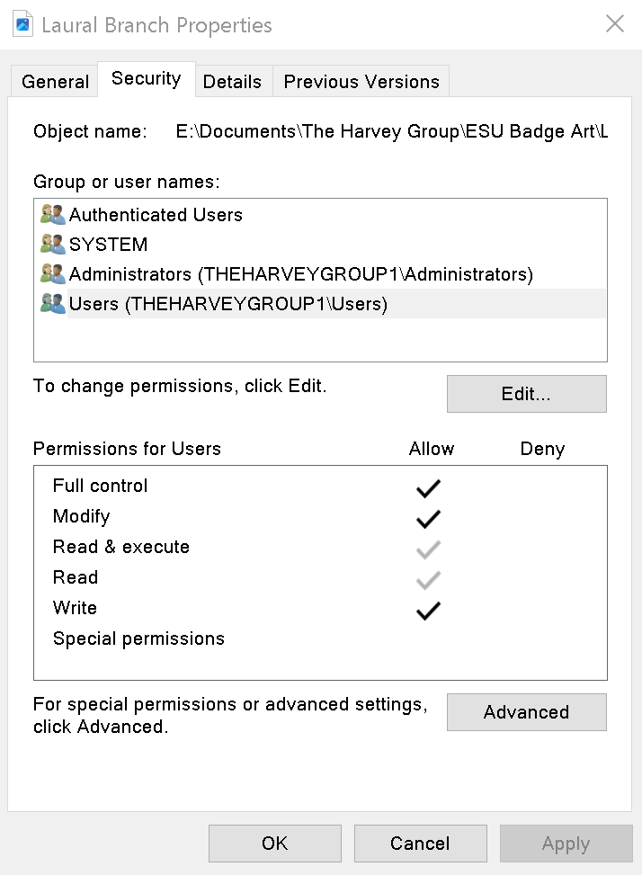The image size is (642, 875).
Task: Click OK to confirm changes
Action: [274, 843]
